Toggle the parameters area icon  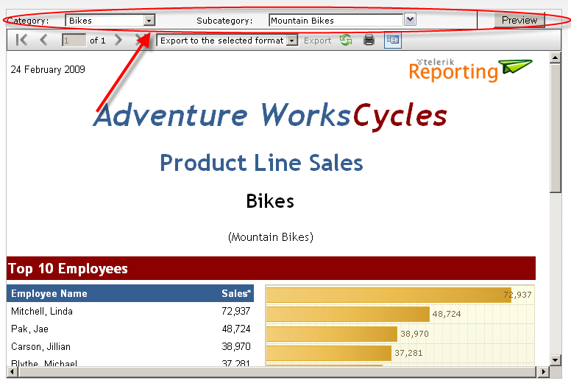point(393,40)
